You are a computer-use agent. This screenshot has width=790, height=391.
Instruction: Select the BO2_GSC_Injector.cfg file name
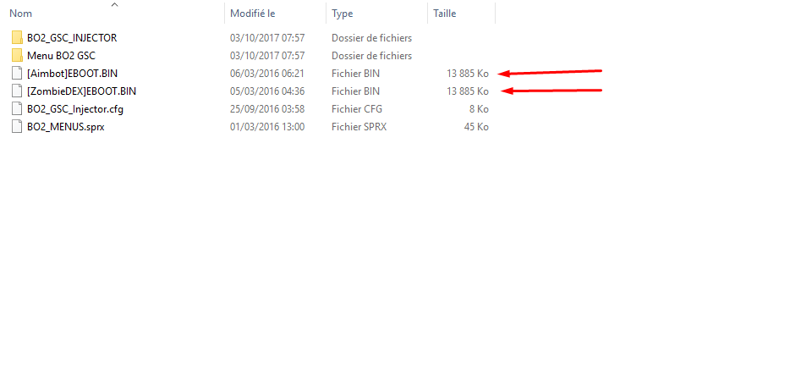tap(75, 109)
